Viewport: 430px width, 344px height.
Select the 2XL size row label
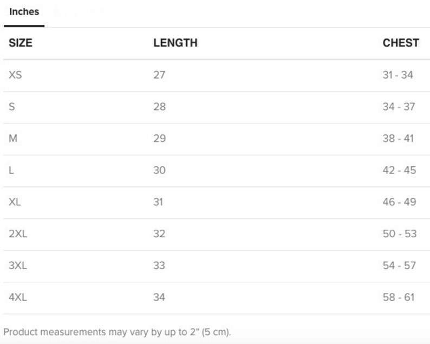18,234
